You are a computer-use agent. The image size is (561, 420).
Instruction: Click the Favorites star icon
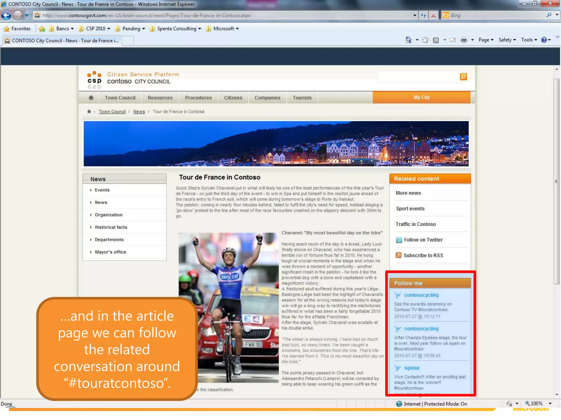(x=7, y=29)
